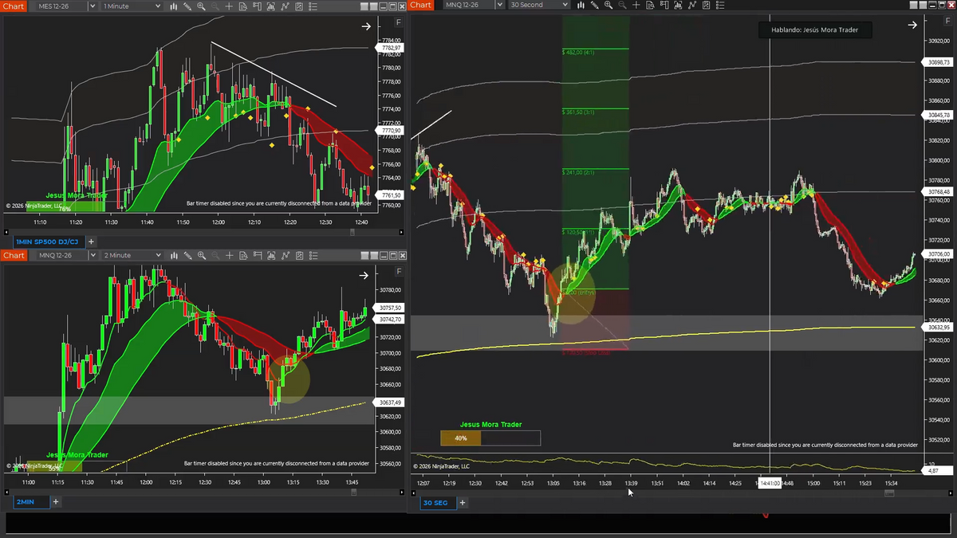
Task: Open Chart Trader in MES 1 Minute chart
Action: point(257,6)
